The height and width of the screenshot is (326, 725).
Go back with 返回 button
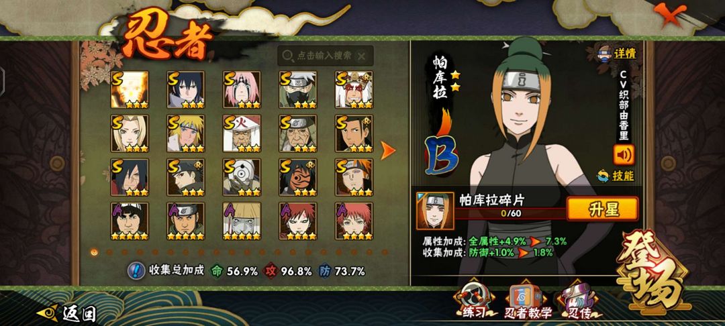pyautogui.click(x=67, y=313)
